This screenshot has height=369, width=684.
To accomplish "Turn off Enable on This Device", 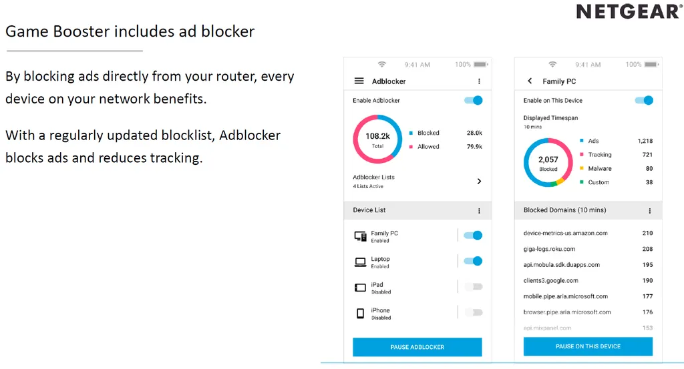I will (644, 100).
